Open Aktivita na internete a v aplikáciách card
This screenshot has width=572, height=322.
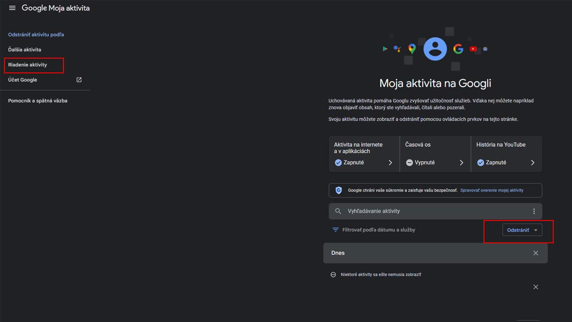[364, 154]
